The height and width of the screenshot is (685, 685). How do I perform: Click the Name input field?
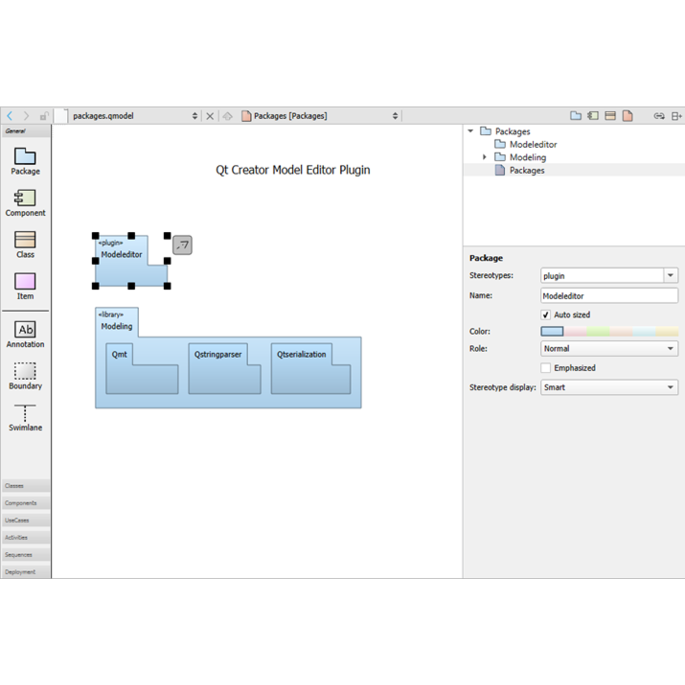(x=609, y=295)
